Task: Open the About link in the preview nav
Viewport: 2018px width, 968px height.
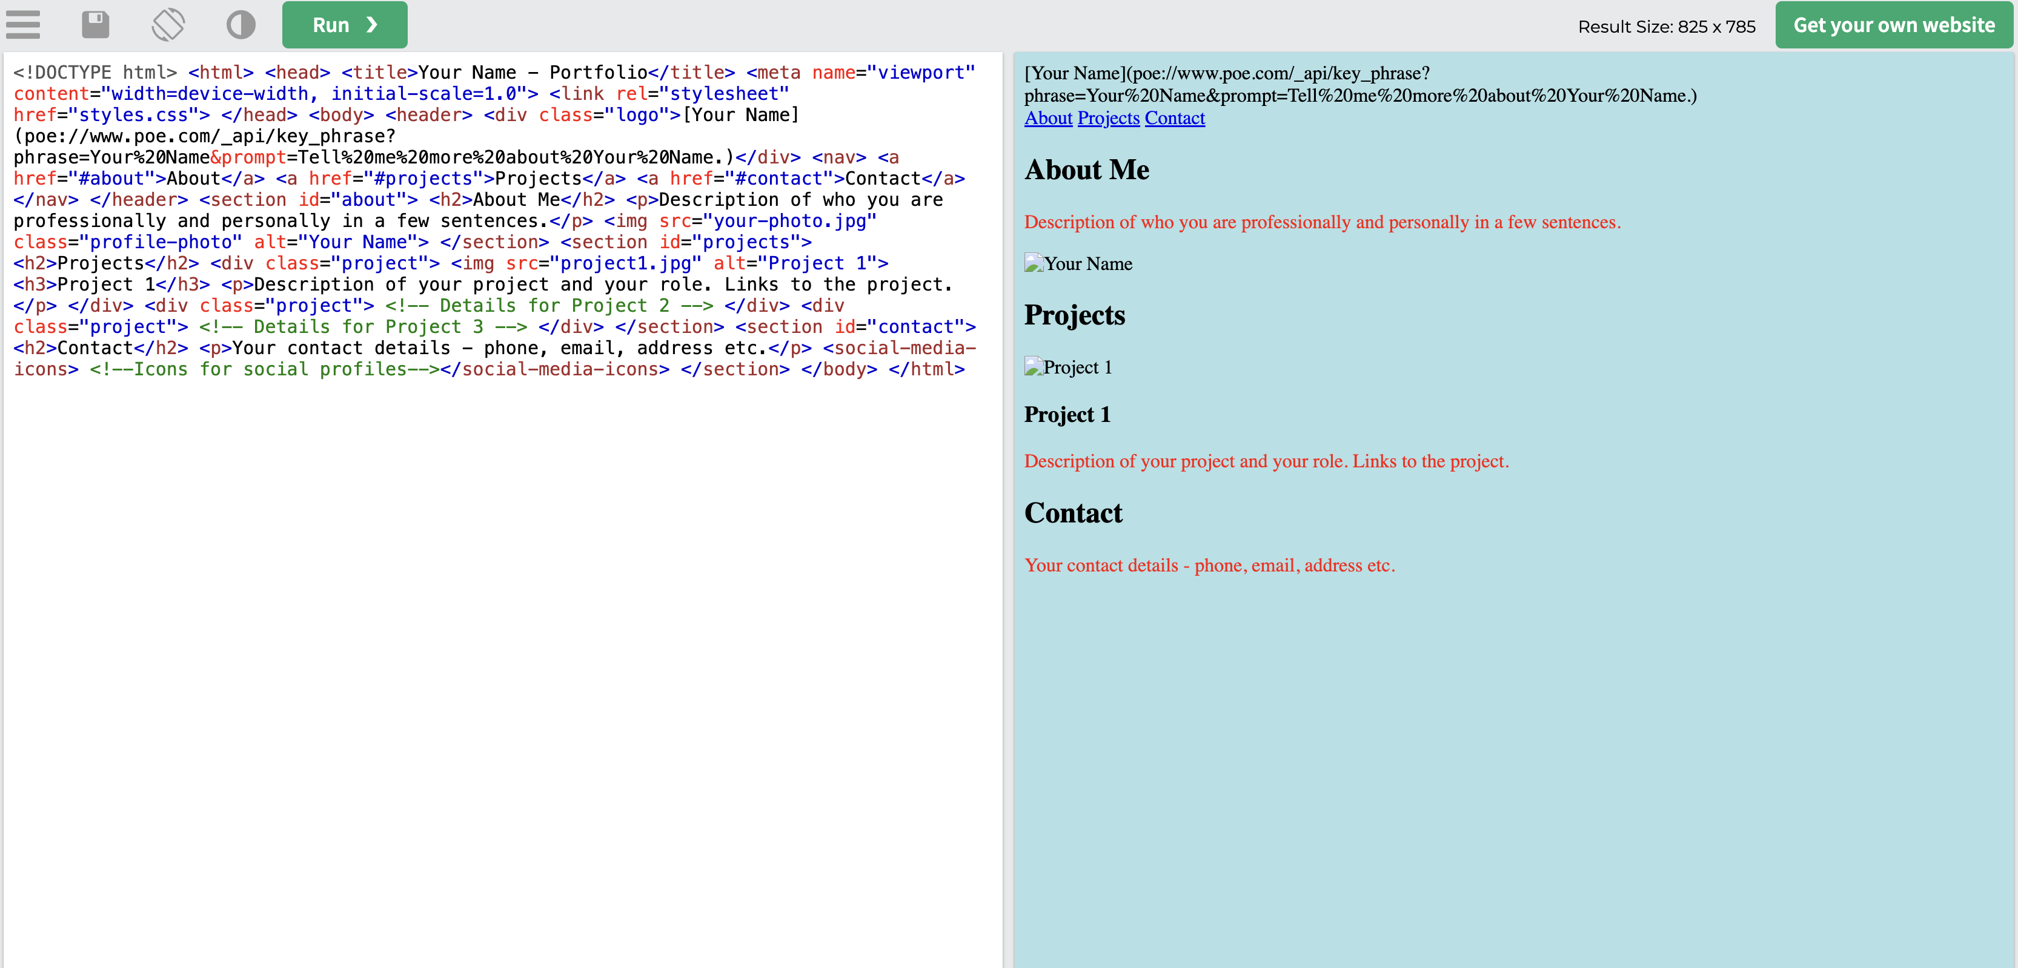Action: [x=1047, y=118]
